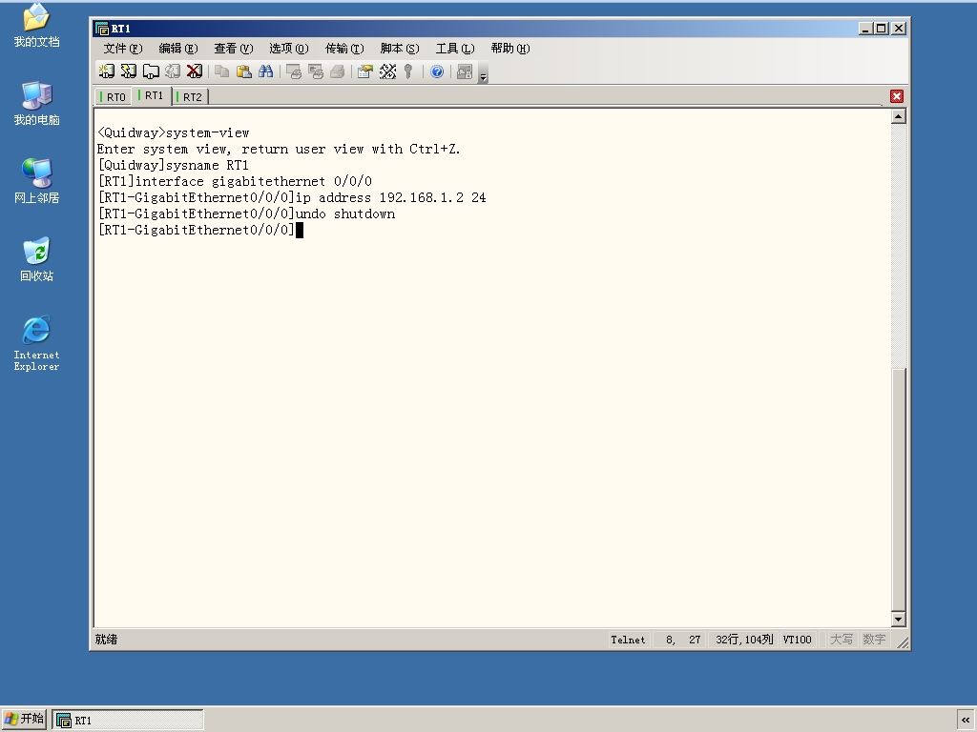This screenshot has height=732, width=977.
Task: Click the Print Screen toolbar icon
Action: 294,71
